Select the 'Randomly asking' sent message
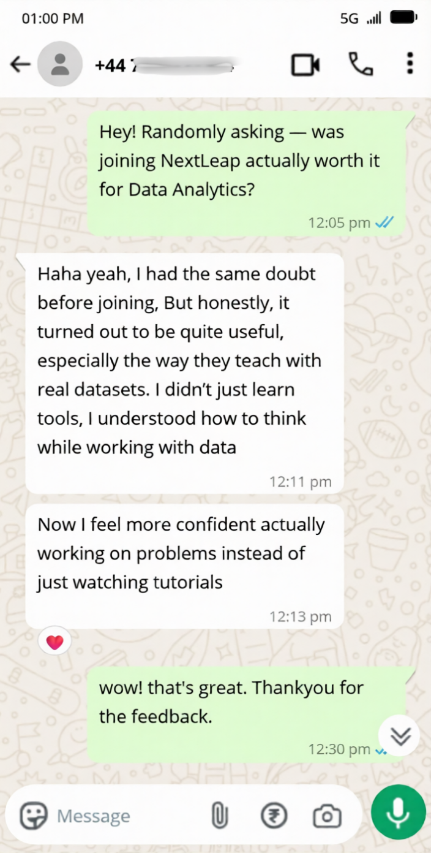Viewport: 431px width, 853px height. [246, 175]
